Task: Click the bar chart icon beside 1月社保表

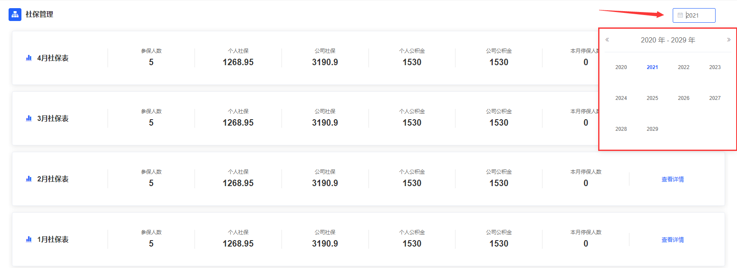Action: pyautogui.click(x=29, y=239)
